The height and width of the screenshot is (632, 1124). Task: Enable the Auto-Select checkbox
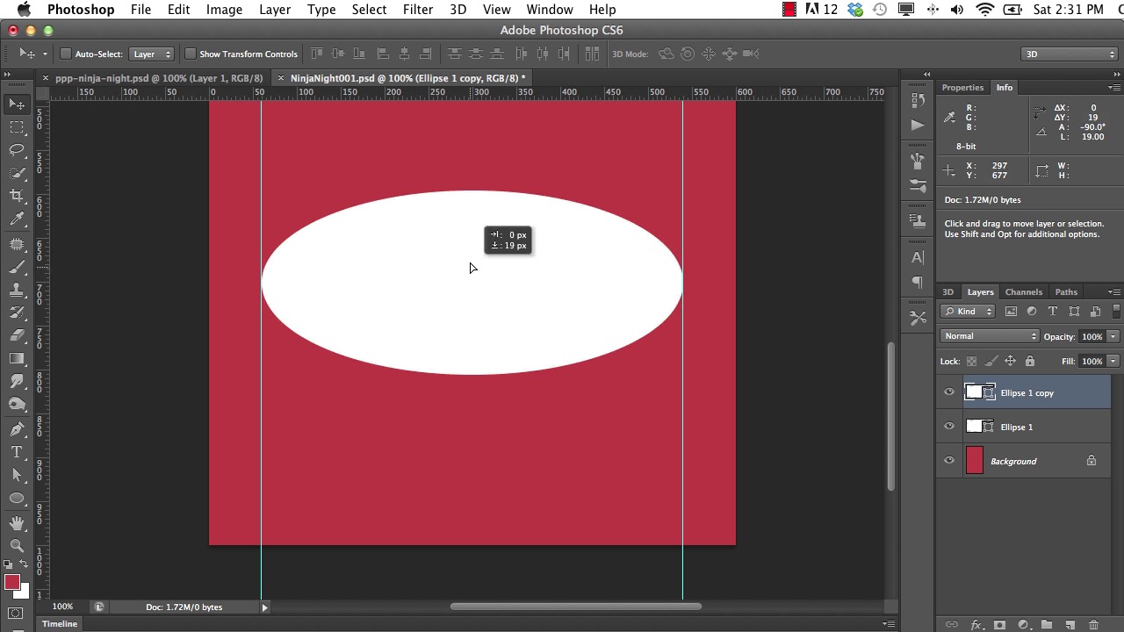65,54
